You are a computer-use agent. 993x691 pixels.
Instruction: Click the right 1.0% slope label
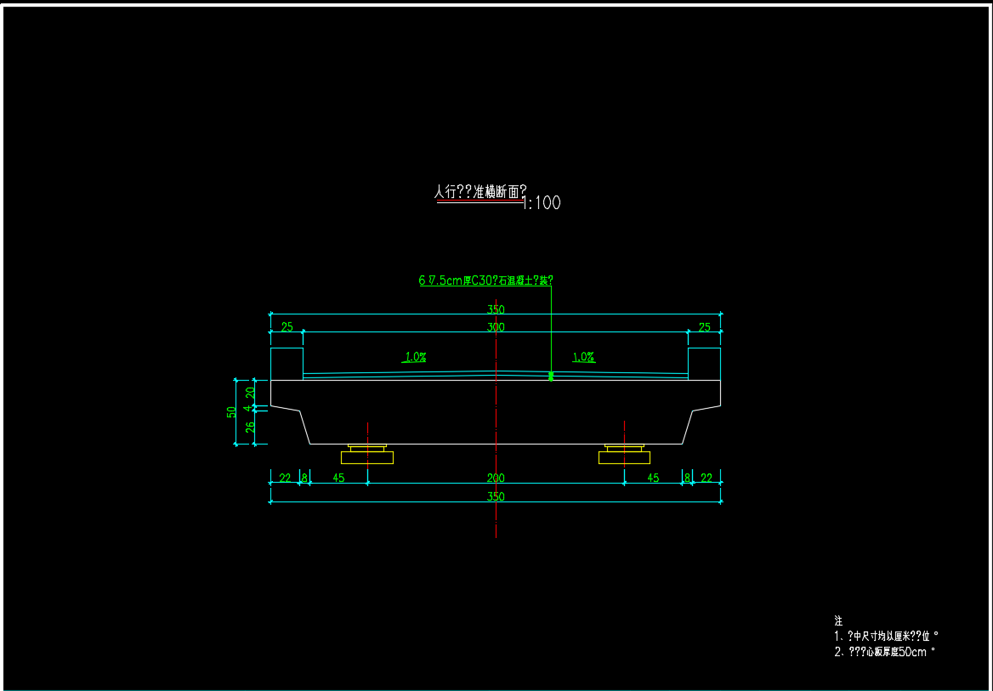coord(583,357)
